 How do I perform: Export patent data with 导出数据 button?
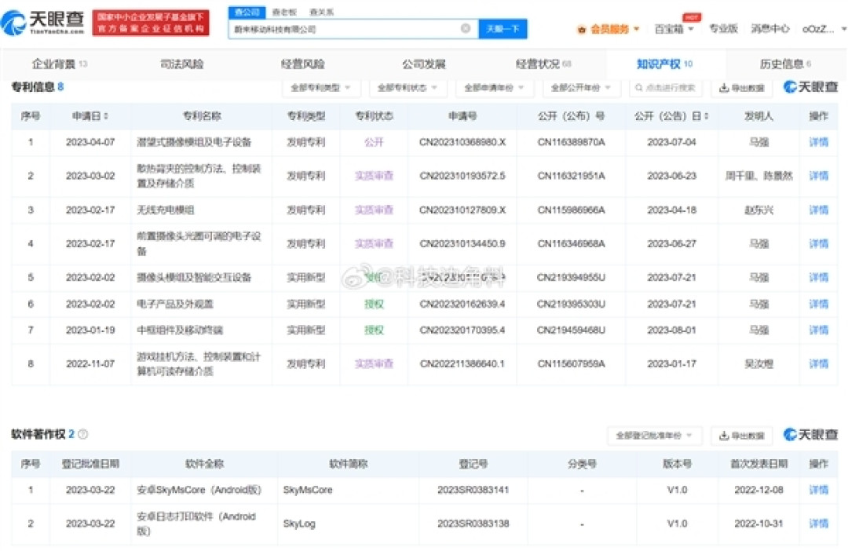tap(742, 88)
